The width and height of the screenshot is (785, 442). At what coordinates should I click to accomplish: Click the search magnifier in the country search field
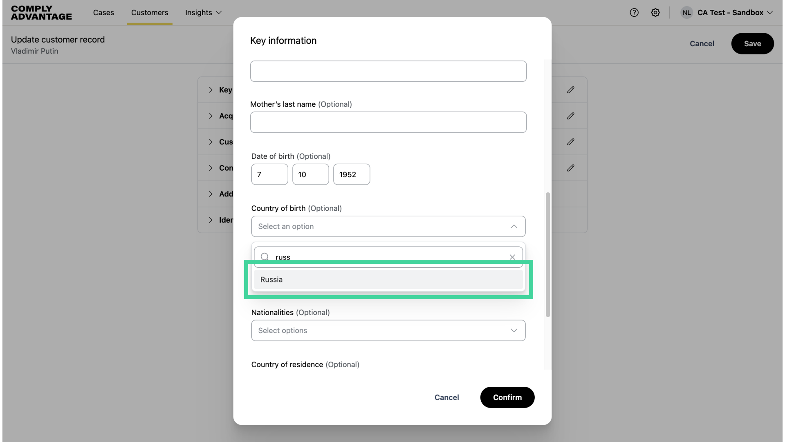265,257
